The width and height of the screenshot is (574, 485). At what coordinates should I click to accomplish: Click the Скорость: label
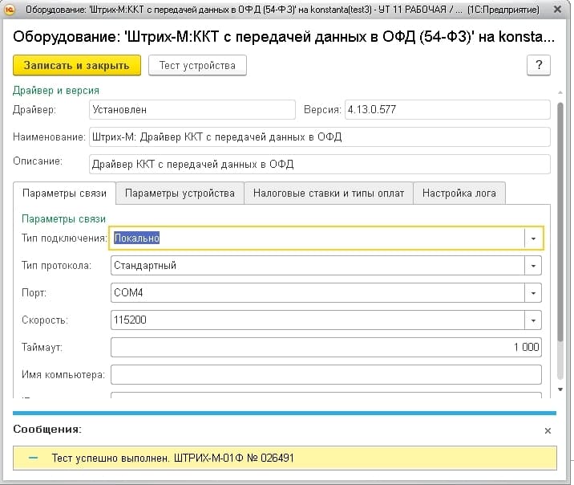(45, 320)
